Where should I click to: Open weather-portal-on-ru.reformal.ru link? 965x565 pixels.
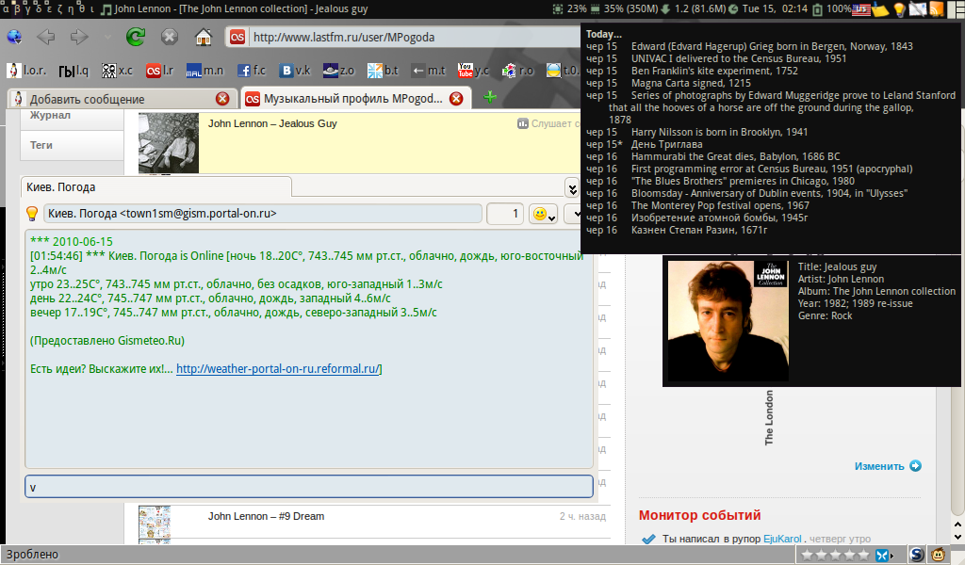click(278, 369)
